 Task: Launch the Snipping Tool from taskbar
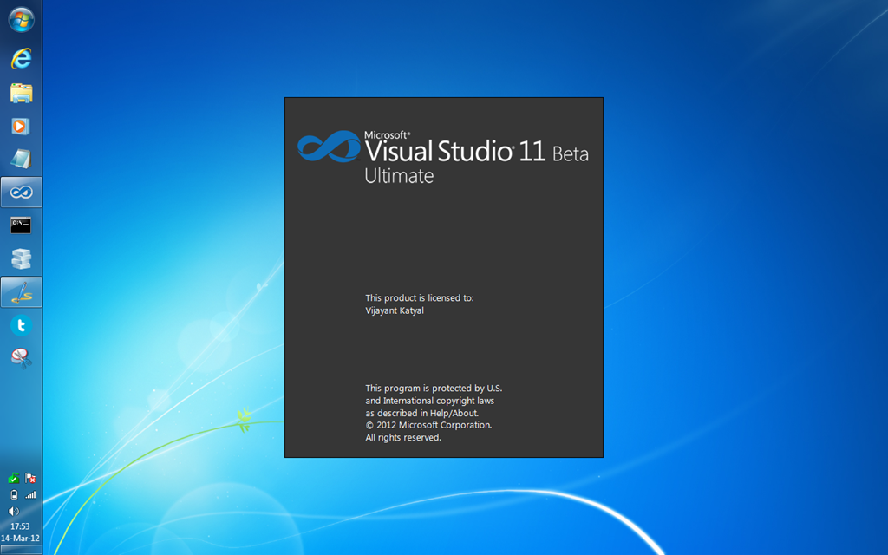[21, 358]
